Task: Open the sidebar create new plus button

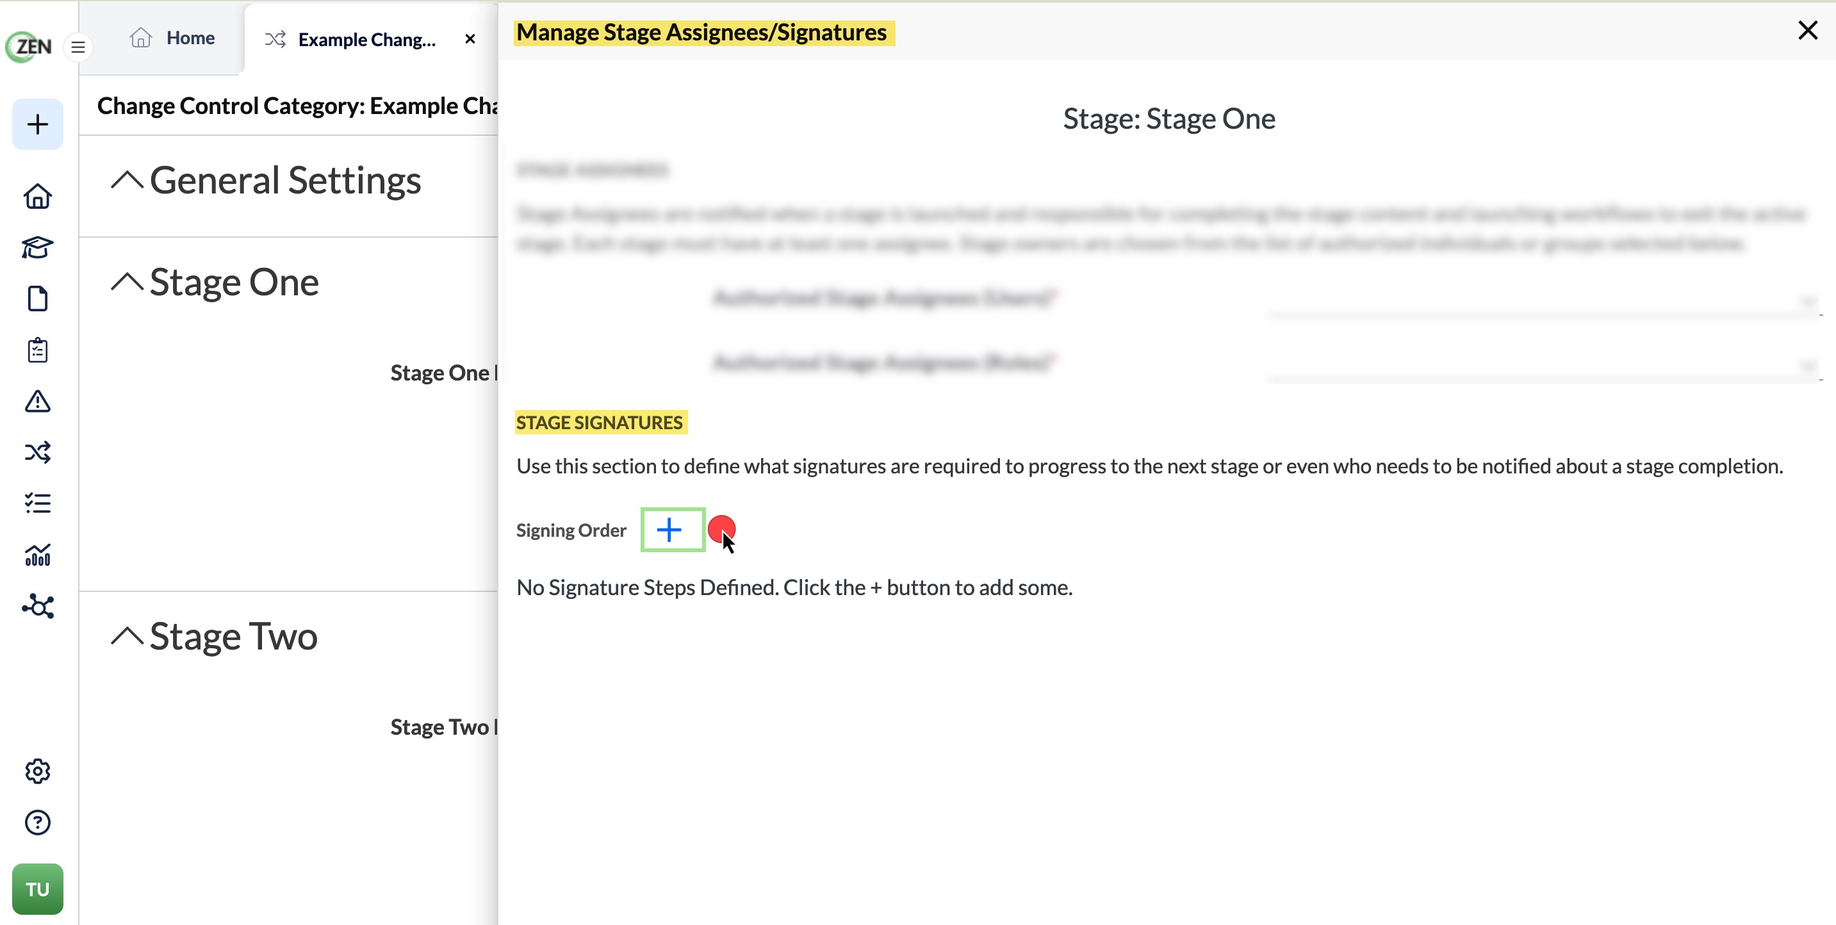Action: click(38, 124)
